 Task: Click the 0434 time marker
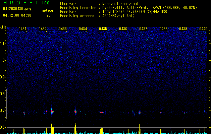point(83,29)
